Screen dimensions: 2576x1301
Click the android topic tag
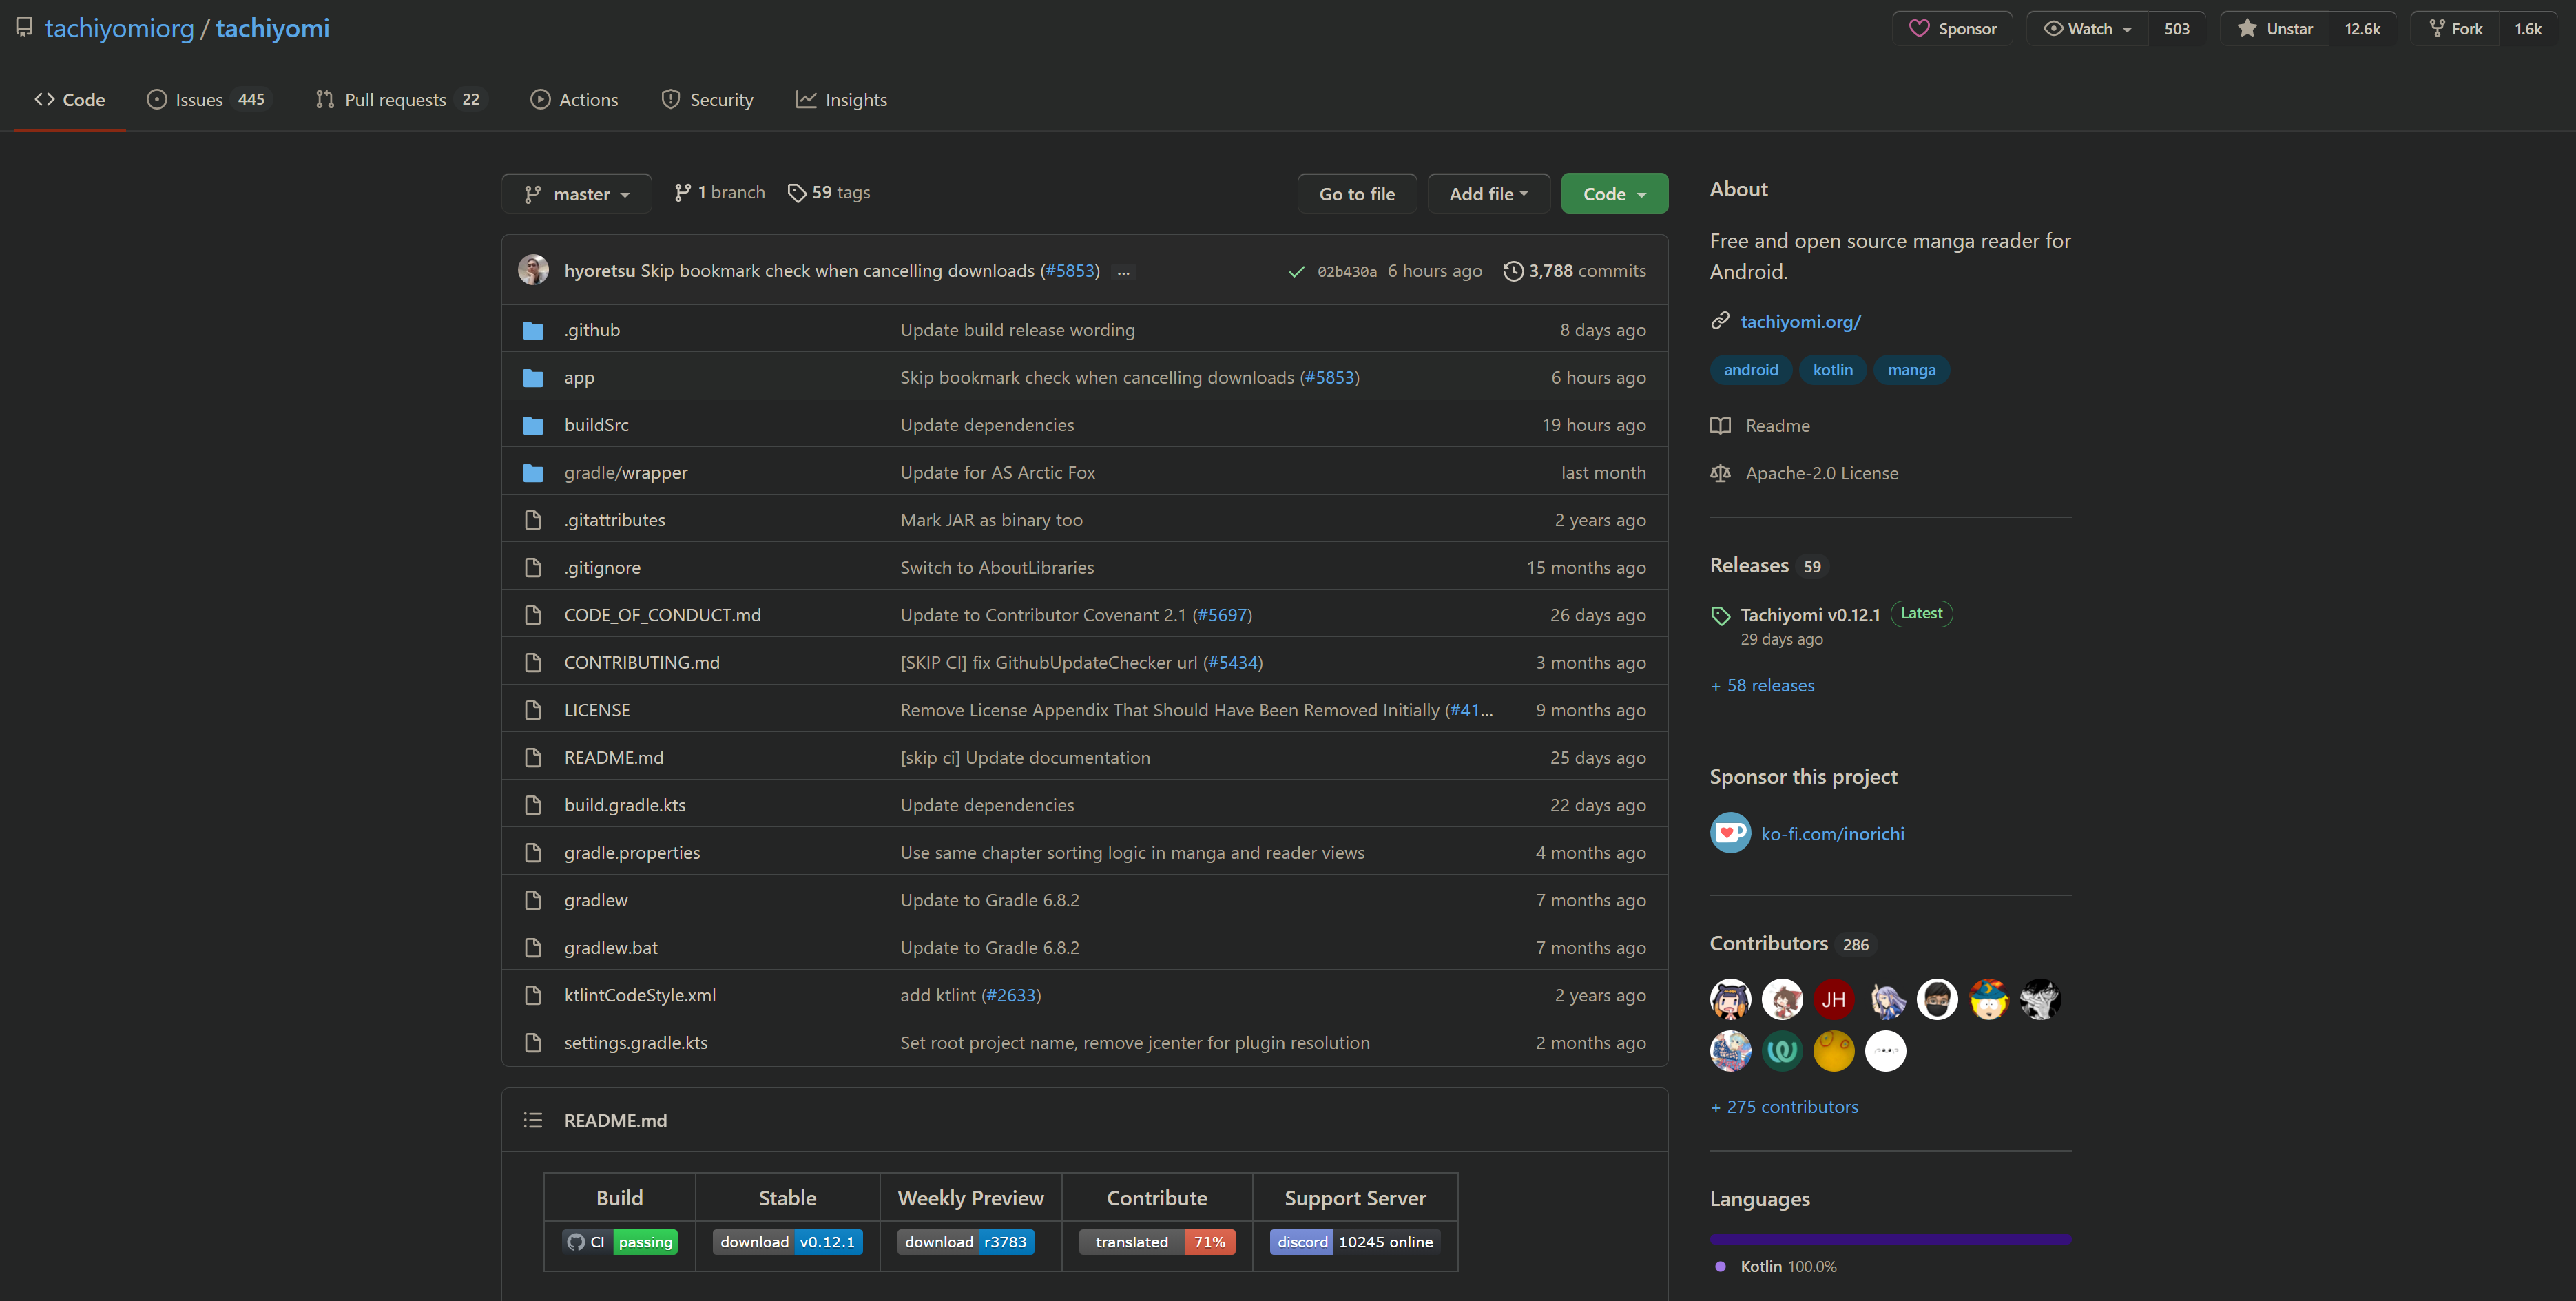pos(1750,370)
